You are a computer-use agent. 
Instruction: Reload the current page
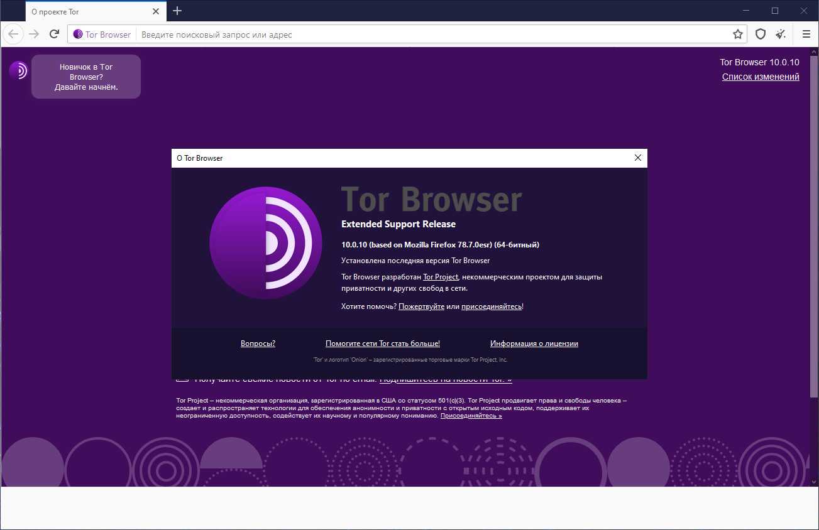[x=55, y=34]
